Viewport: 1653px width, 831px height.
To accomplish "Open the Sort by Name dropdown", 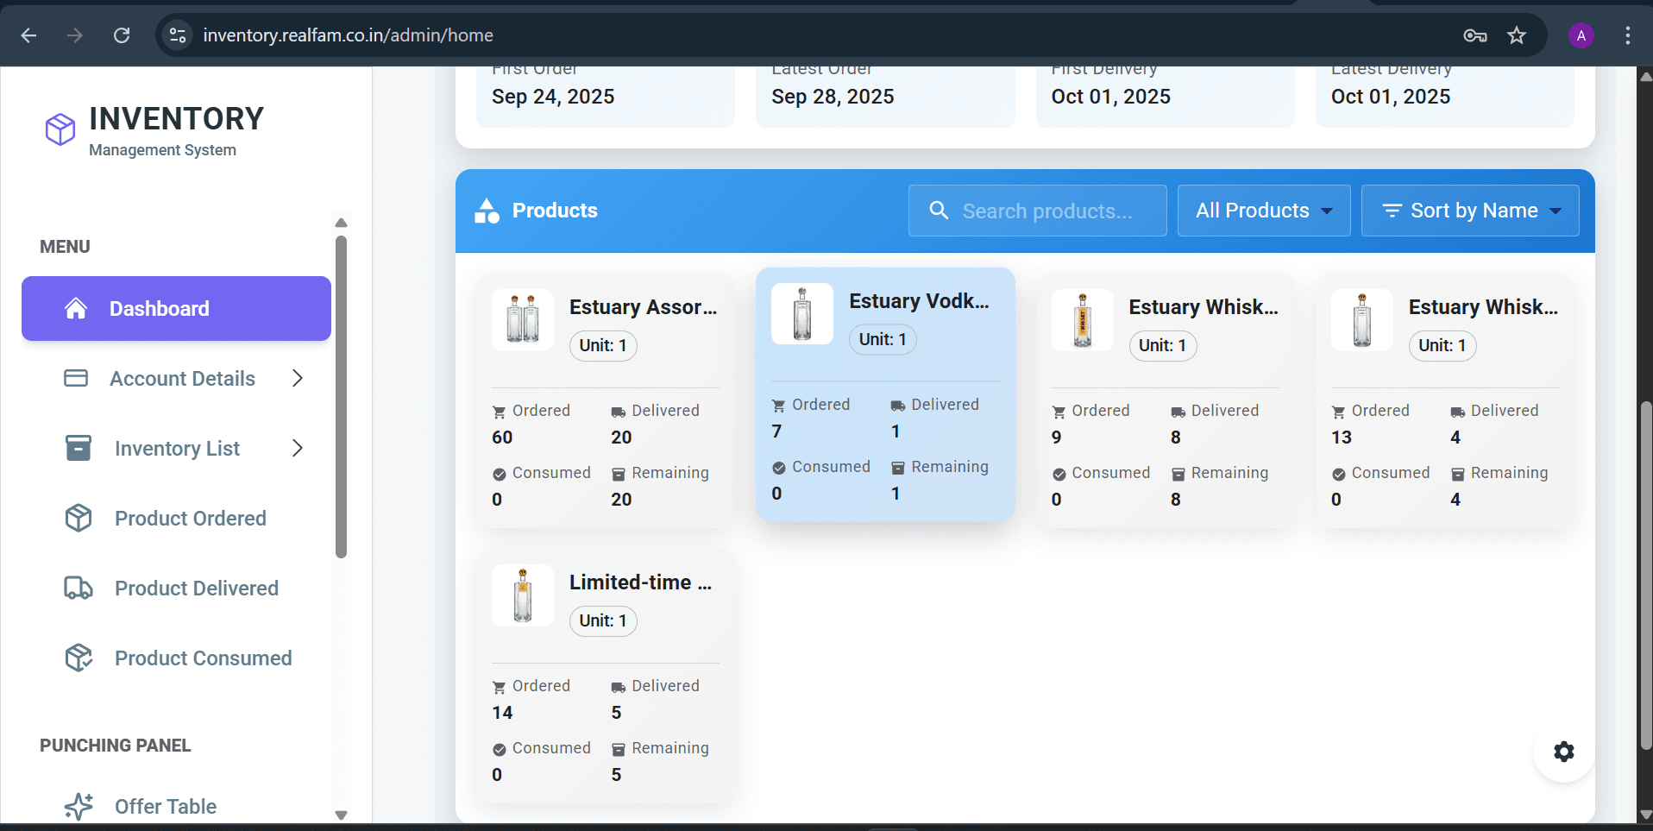I will pyautogui.click(x=1469, y=210).
